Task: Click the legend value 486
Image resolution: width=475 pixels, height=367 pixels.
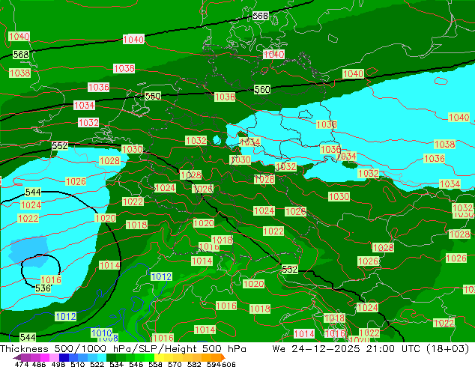Action: tap(39, 364)
